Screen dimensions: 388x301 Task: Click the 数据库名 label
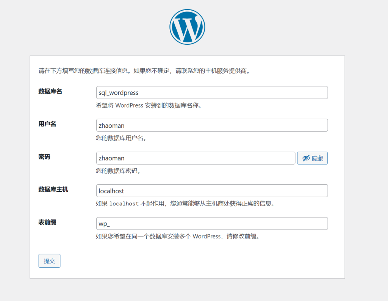50,91
